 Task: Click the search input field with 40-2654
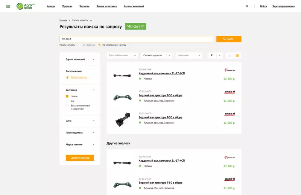tap(136, 39)
